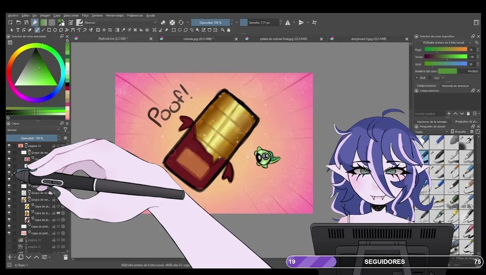Delete the selected layer with trash icon
The image size is (486, 275).
[66, 257]
